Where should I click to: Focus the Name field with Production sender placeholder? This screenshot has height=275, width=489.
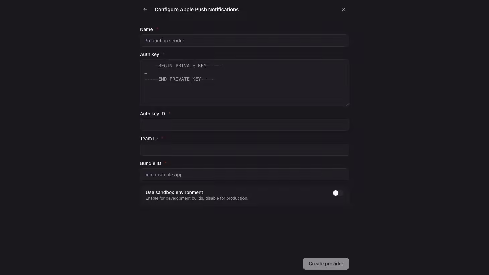coord(244,41)
